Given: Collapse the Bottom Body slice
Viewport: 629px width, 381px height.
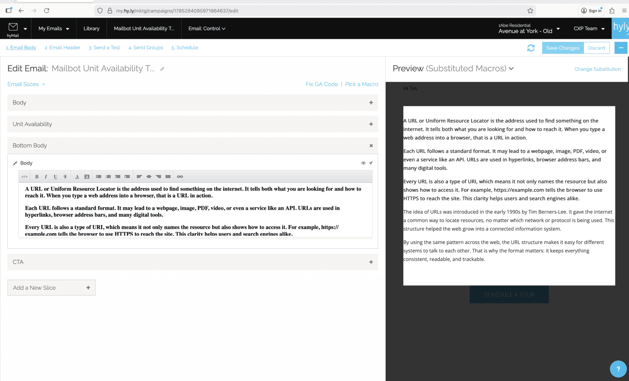Looking at the screenshot, I should [371, 145].
